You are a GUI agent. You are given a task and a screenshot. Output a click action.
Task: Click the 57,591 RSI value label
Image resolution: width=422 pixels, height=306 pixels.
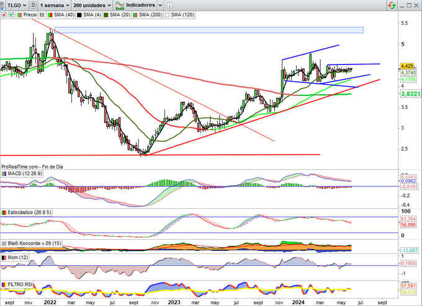click(x=408, y=286)
